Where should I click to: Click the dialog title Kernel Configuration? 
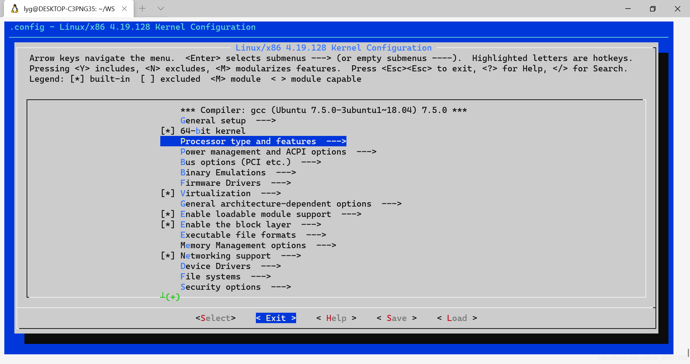[333, 48]
